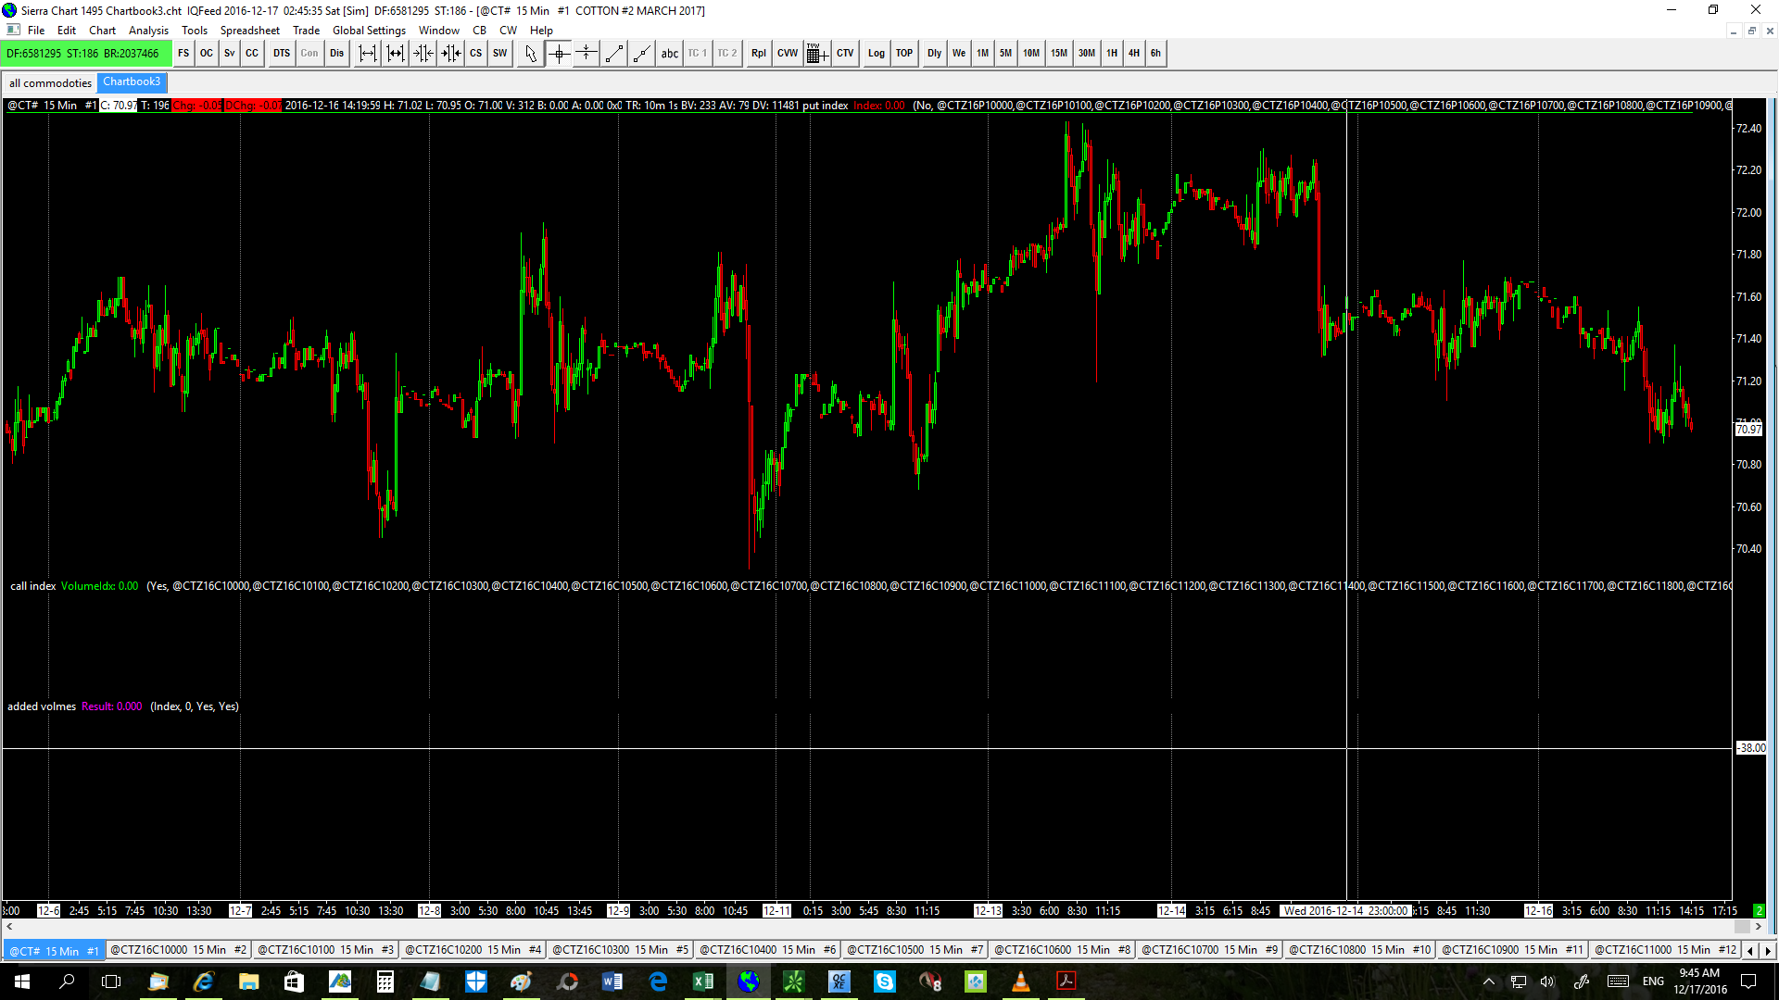
Task: Click the horizontal chart scrollbar track
Action: (834, 926)
